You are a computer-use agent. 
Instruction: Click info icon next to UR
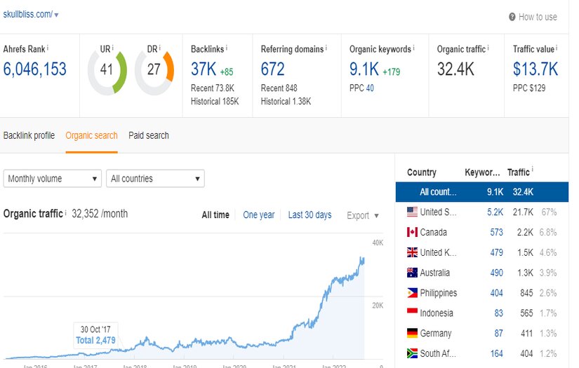click(x=112, y=48)
